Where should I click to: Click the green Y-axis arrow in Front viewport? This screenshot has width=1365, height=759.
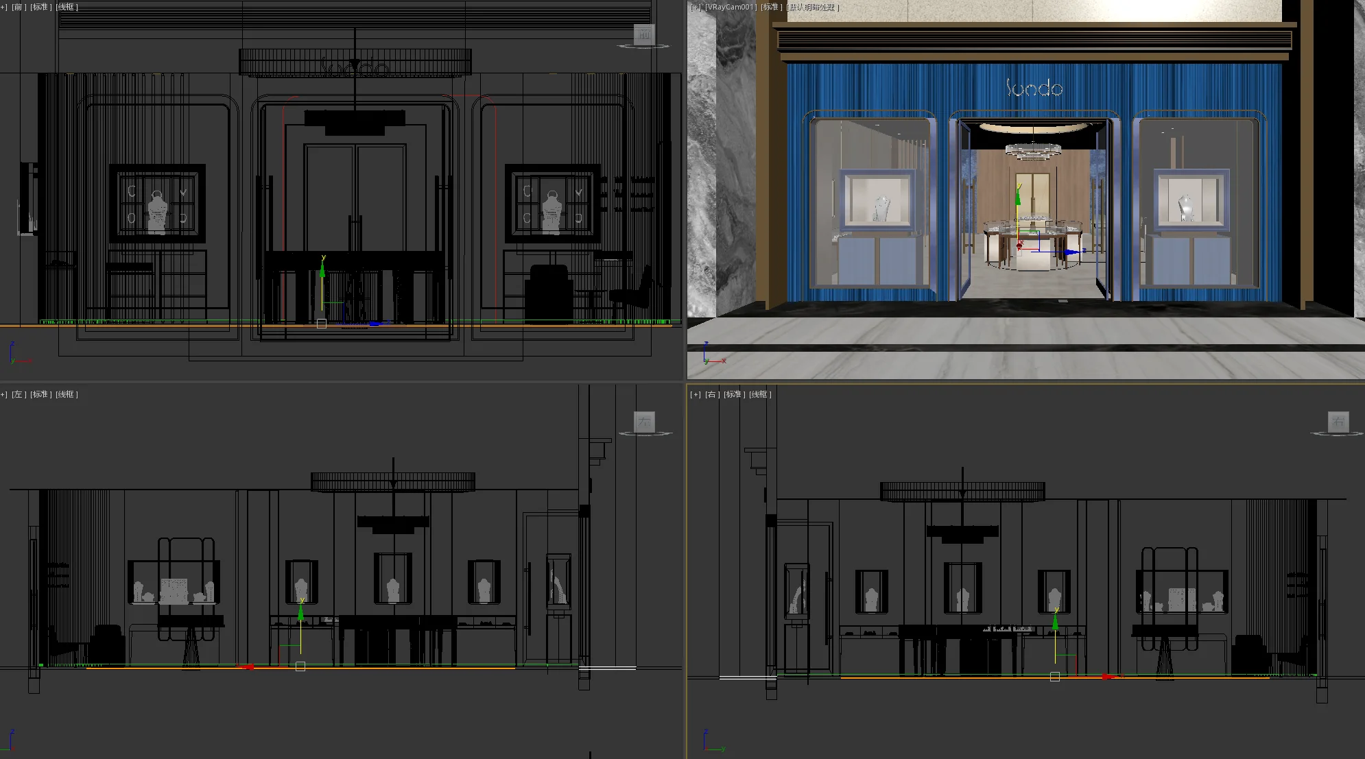click(322, 270)
